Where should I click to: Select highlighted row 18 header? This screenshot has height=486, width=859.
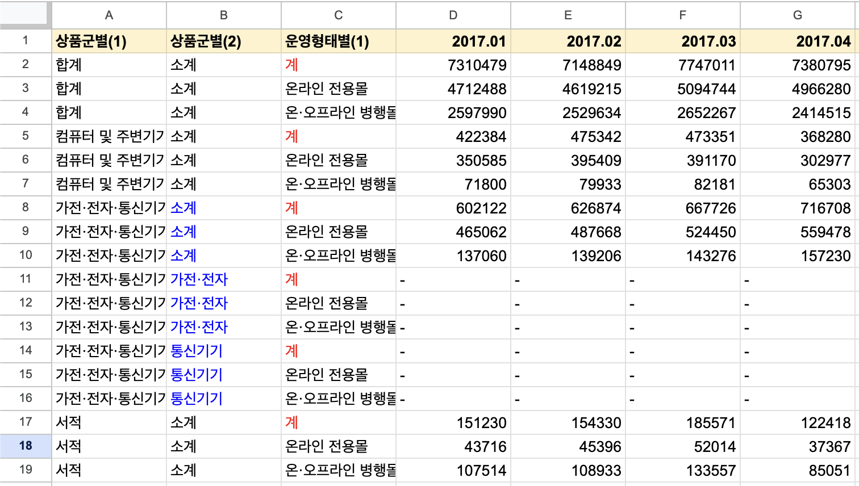click(26, 446)
